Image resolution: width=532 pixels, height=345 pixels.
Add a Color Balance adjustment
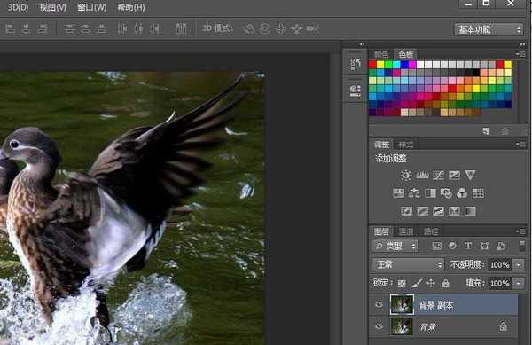click(414, 193)
